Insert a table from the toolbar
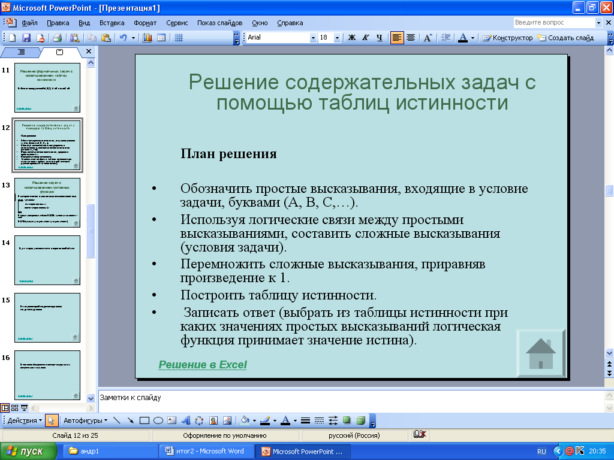 161,38
